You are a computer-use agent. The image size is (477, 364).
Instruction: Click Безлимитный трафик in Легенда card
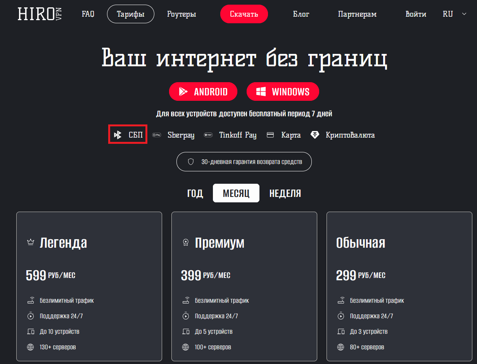click(x=67, y=300)
